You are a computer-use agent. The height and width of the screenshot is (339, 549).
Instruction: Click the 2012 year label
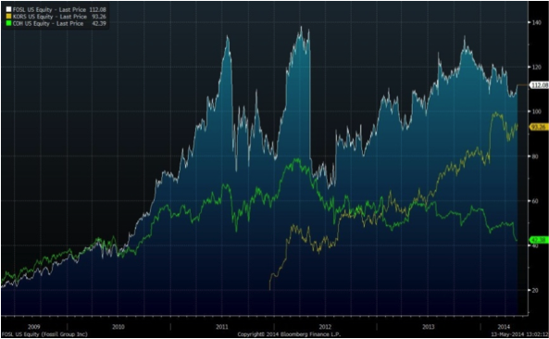point(325,327)
